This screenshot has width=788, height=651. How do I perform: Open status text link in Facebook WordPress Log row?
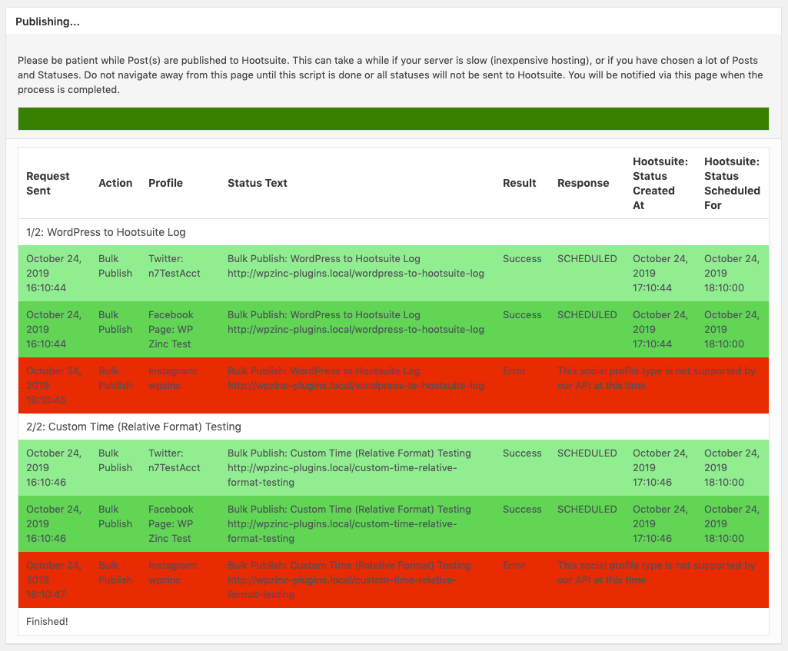tap(356, 330)
